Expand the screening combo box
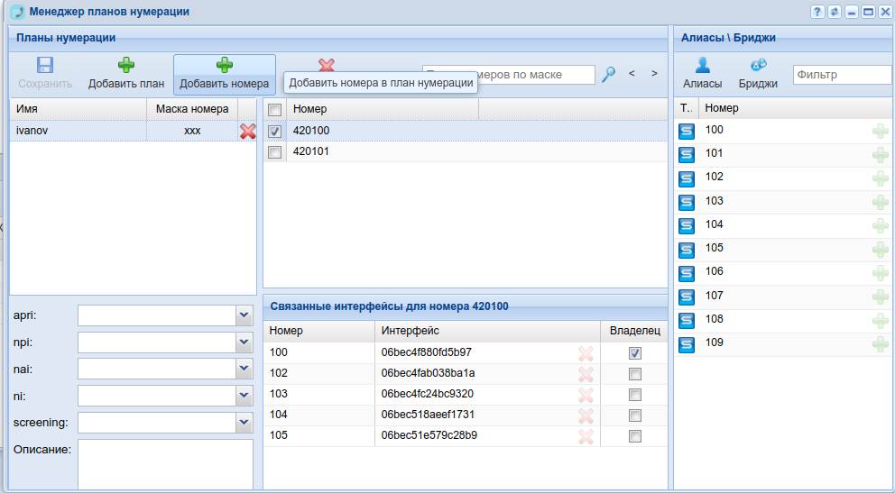Image resolution: width=895 pixels, height=493 pixels. coord(244,423)
